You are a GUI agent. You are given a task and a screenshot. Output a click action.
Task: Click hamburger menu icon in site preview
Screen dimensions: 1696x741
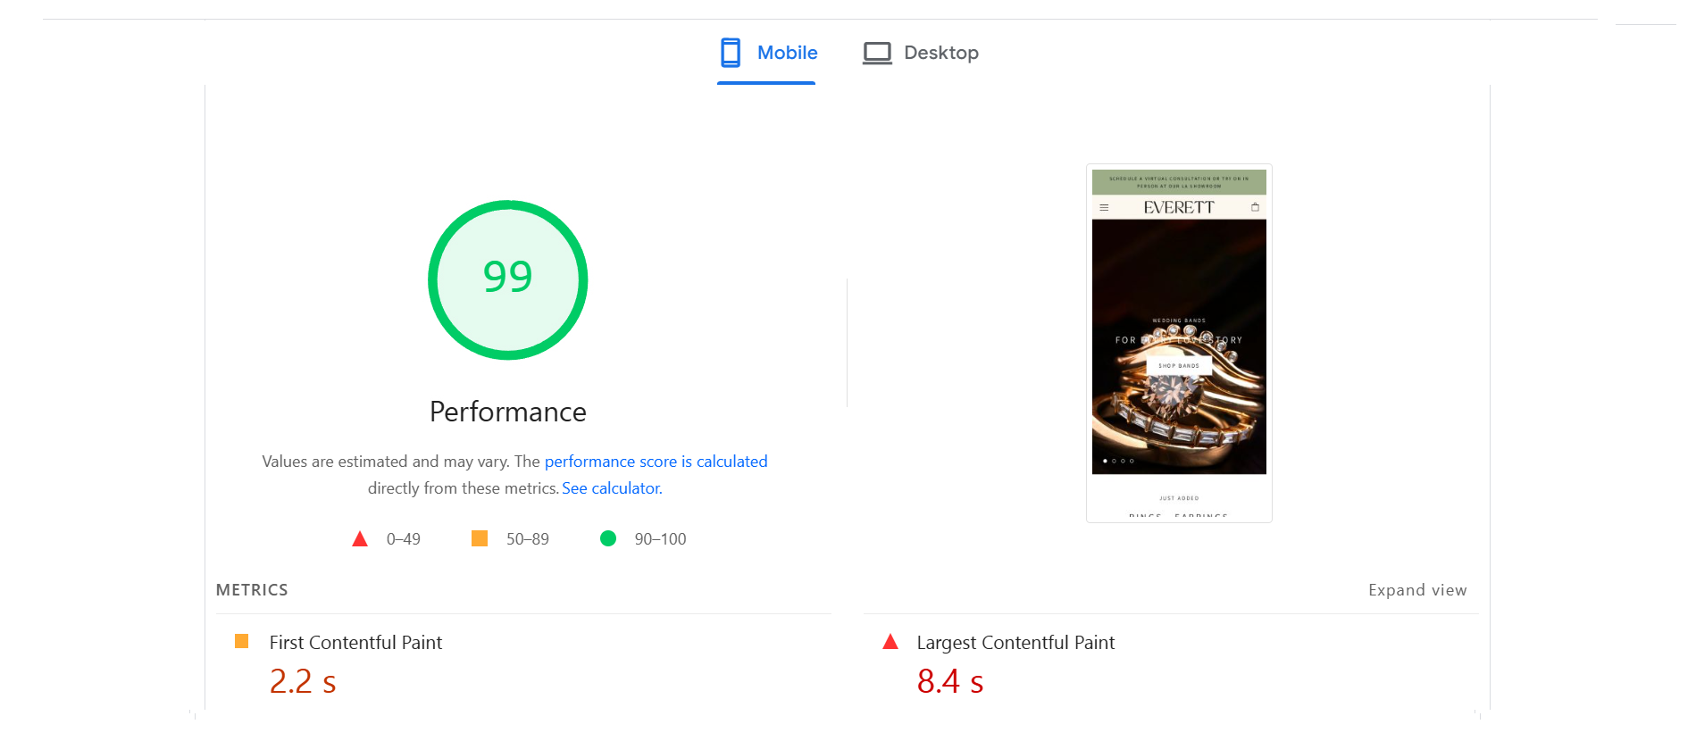coord(1104,207)
